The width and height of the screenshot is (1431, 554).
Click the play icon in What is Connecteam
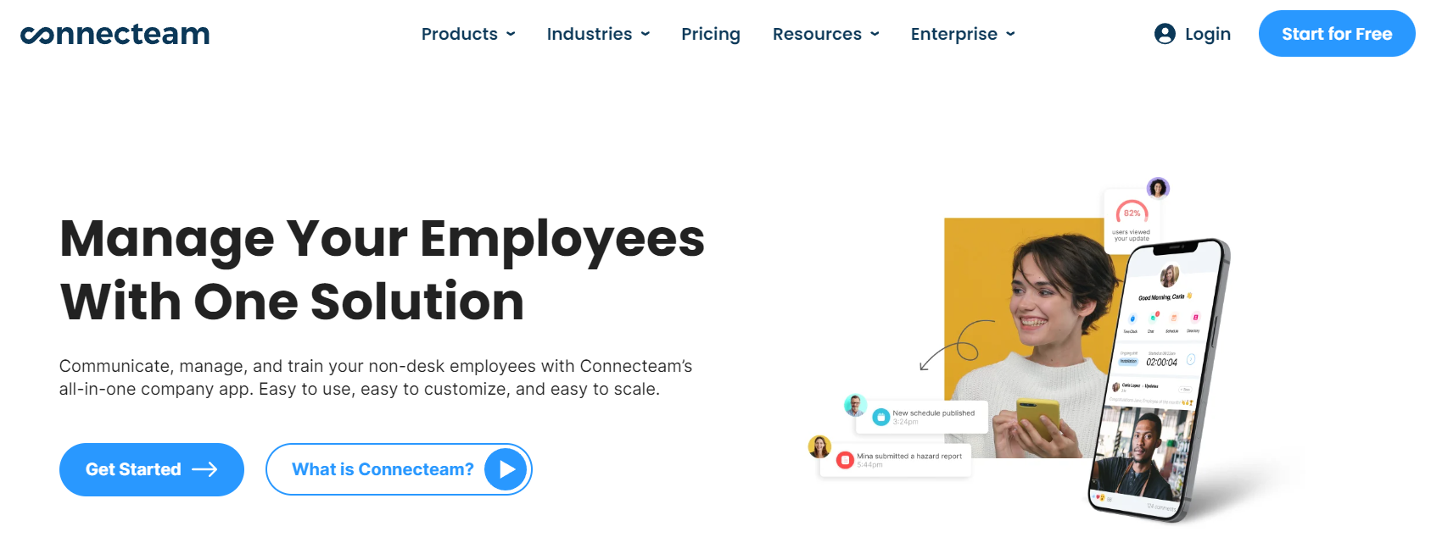pyautogui.click(x=506, y=469)
